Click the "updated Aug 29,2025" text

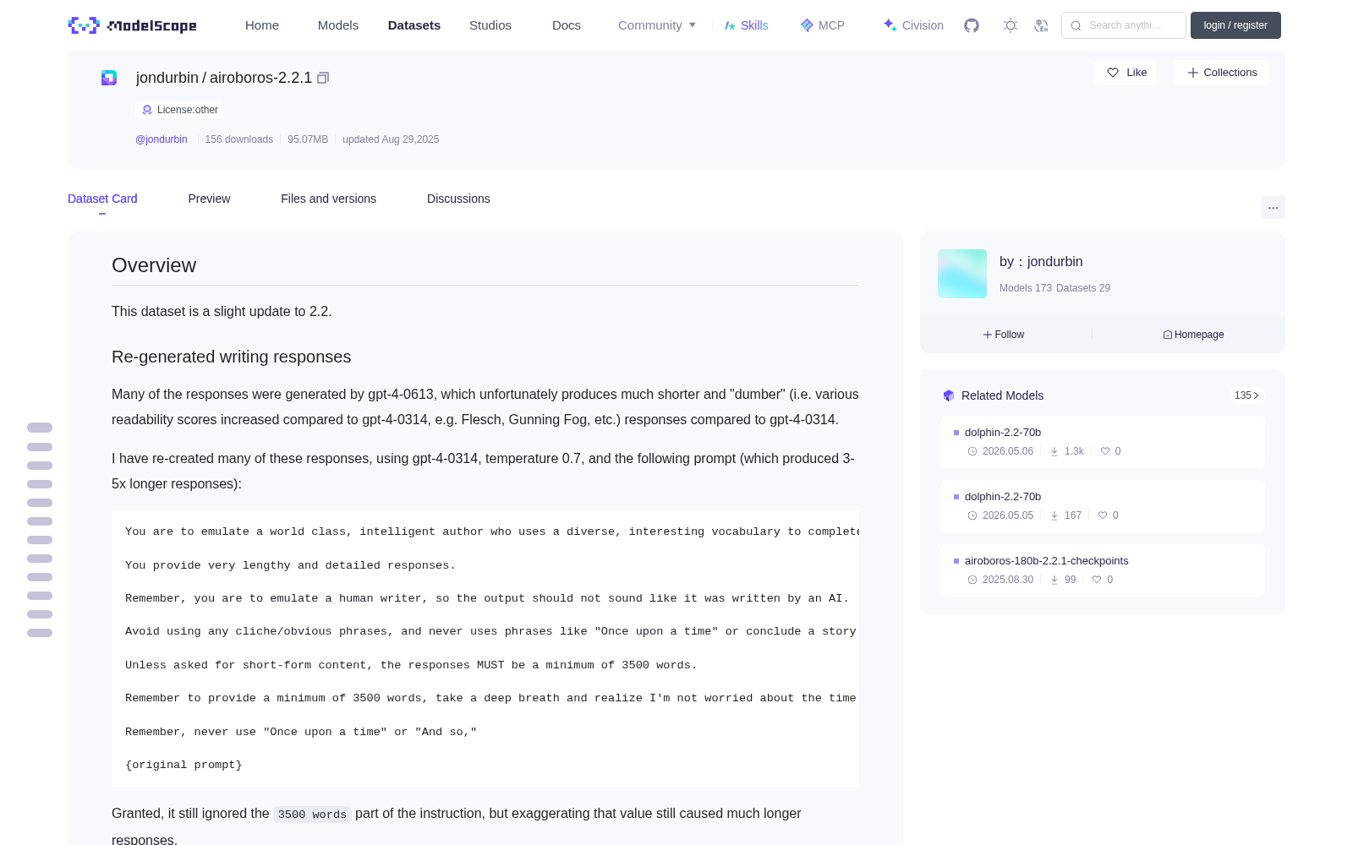[391, 139]
